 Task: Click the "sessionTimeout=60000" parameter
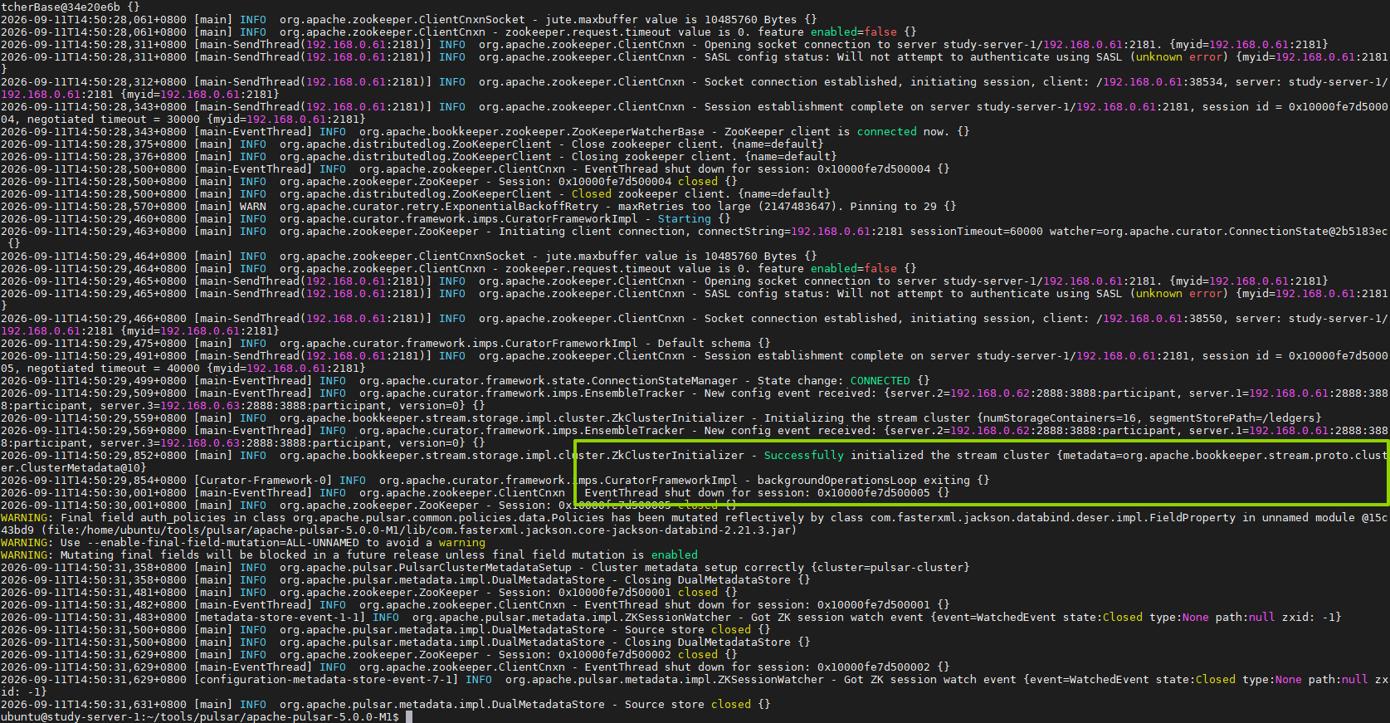pyautogui.click(x=977, y=232)
